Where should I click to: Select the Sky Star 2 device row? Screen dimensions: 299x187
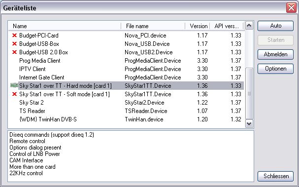coord(126,103)
